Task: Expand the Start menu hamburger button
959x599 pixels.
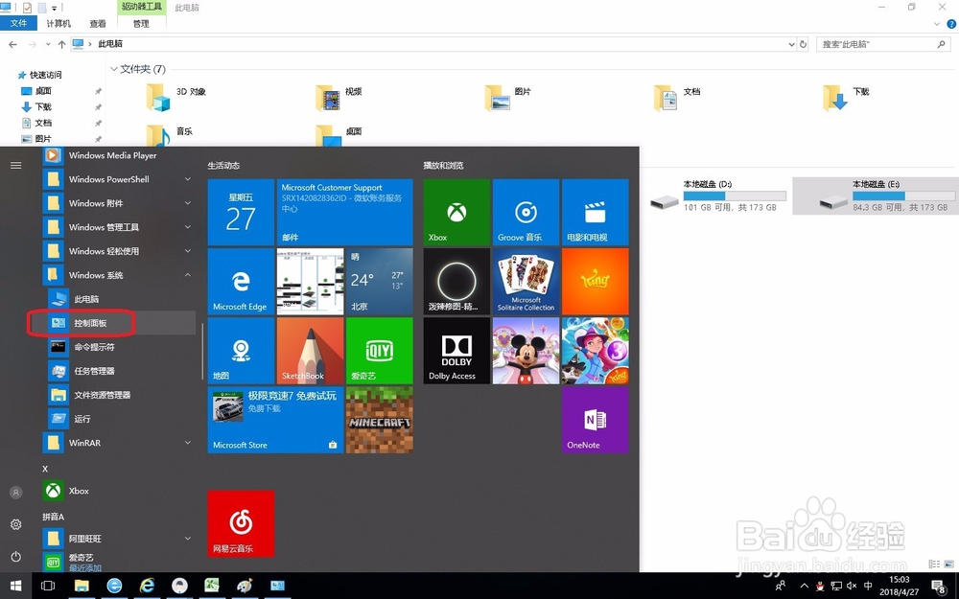Action: (16, 165)
